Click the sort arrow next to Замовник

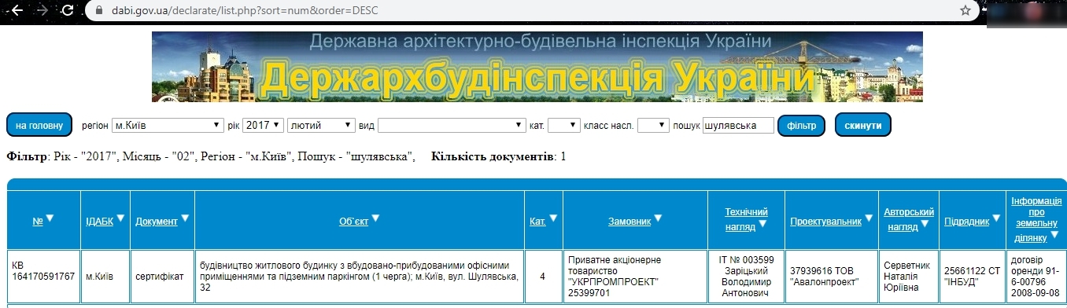coord(659,219)
